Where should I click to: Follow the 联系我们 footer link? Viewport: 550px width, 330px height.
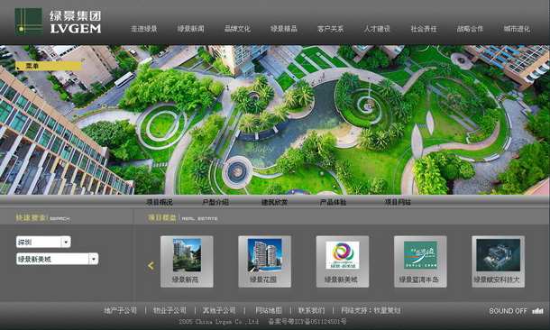tap(311, 310)
